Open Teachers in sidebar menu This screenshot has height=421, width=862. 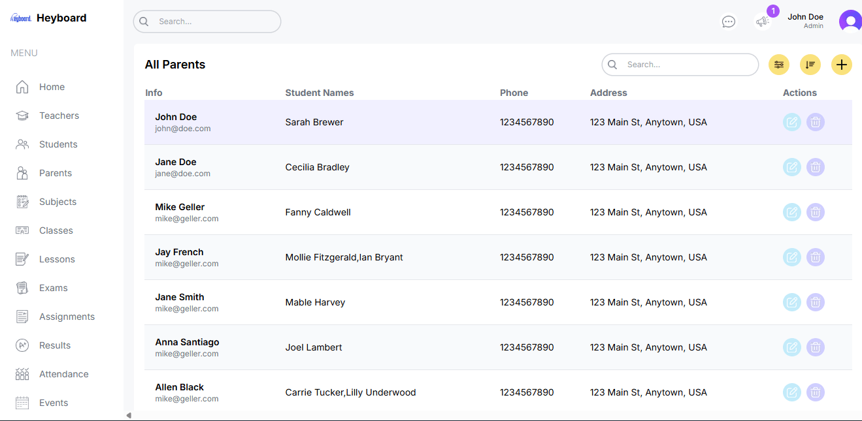coord(47,116)
